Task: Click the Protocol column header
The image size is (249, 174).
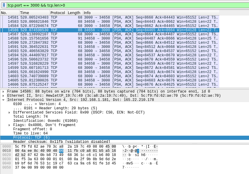Action: point(58,13)
